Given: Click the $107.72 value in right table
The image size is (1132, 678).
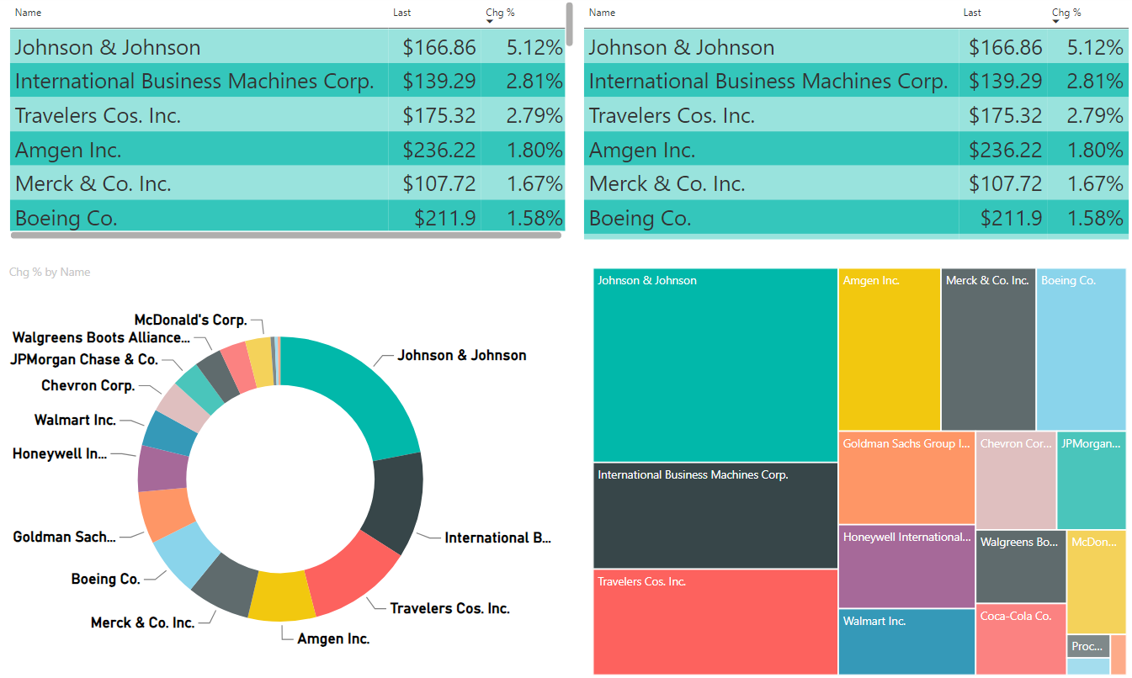Looking at the screenshot, I should (1006, 183).
